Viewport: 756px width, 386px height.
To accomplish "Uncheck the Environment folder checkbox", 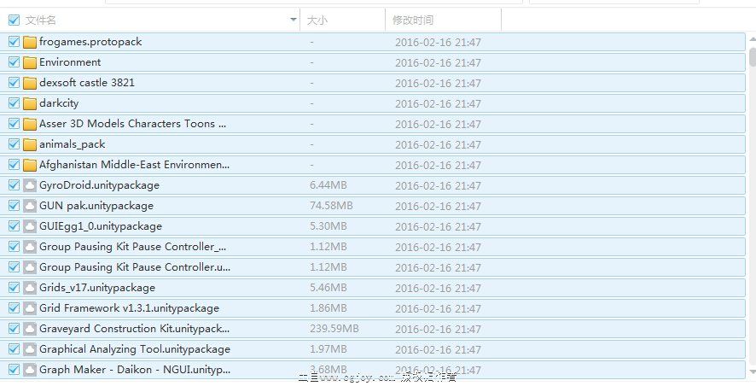I will (14, 61).
